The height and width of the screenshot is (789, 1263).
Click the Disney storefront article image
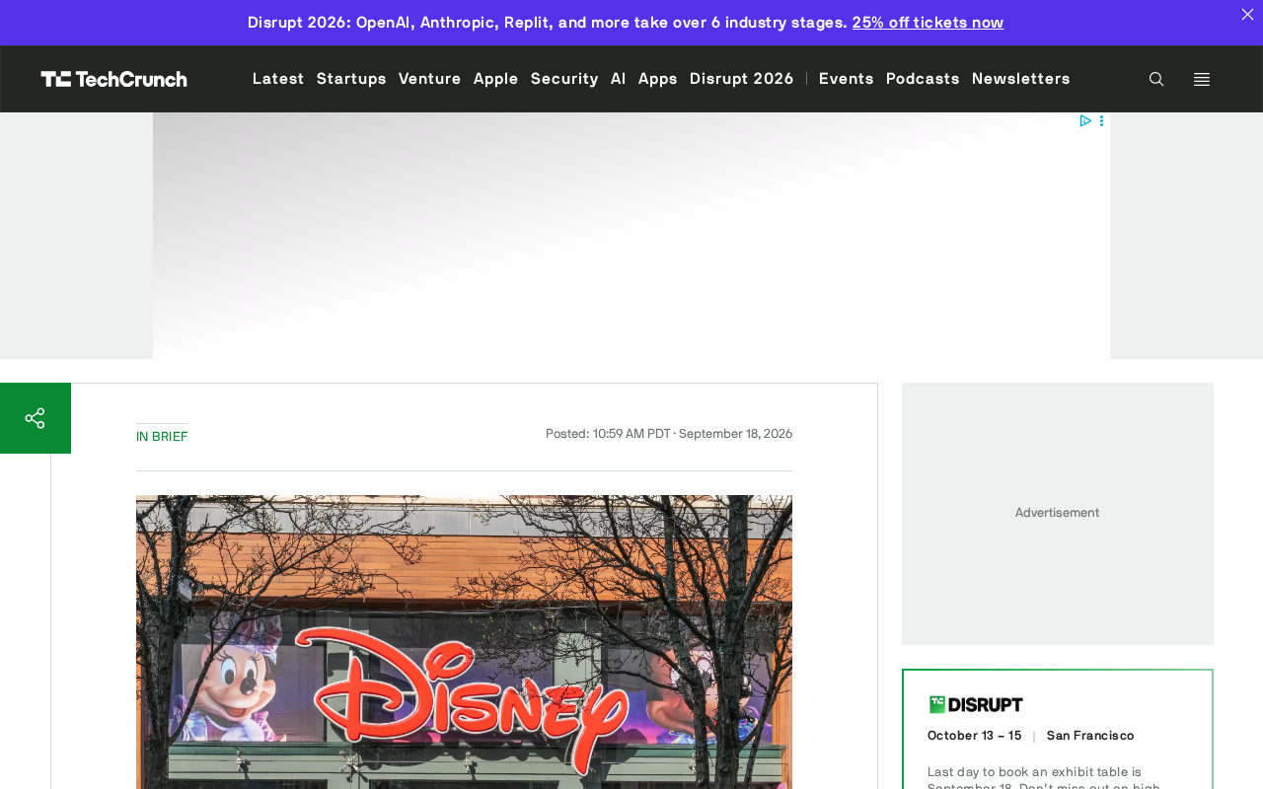click(464, 642)
